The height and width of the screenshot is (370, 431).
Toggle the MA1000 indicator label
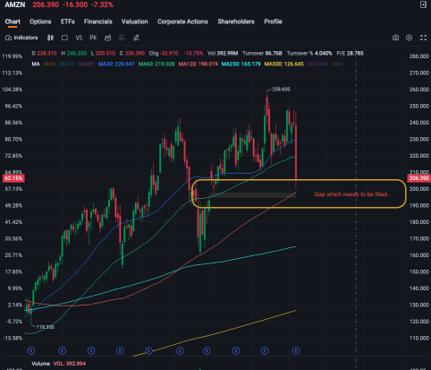(x=317, y=64)
